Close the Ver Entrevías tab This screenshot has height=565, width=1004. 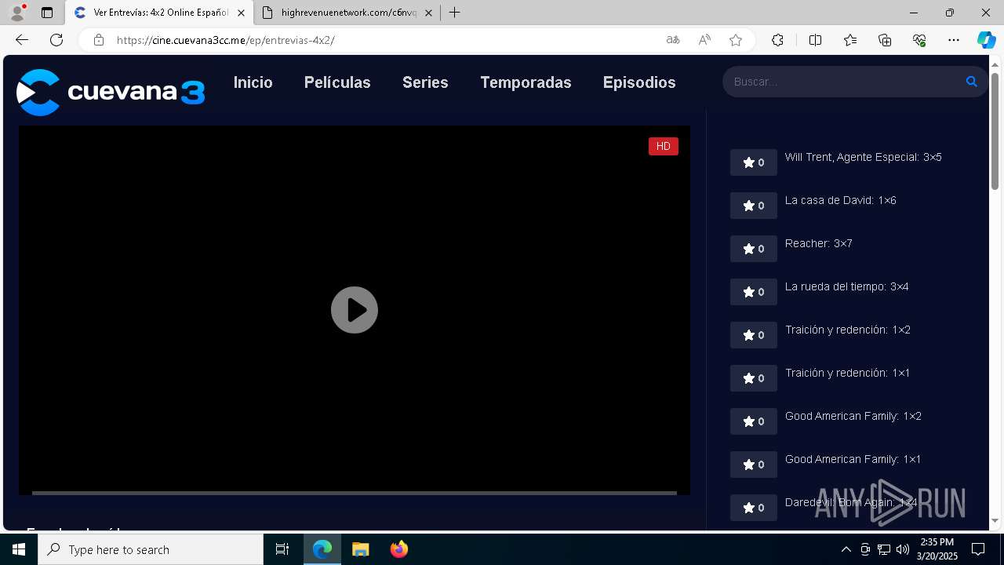(241, 13)
